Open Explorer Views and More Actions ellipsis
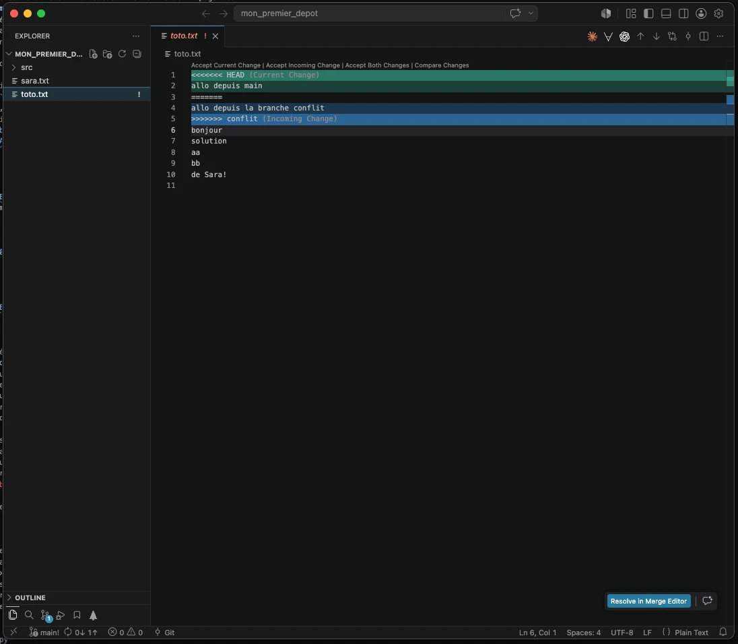 [x=136, y=36]
